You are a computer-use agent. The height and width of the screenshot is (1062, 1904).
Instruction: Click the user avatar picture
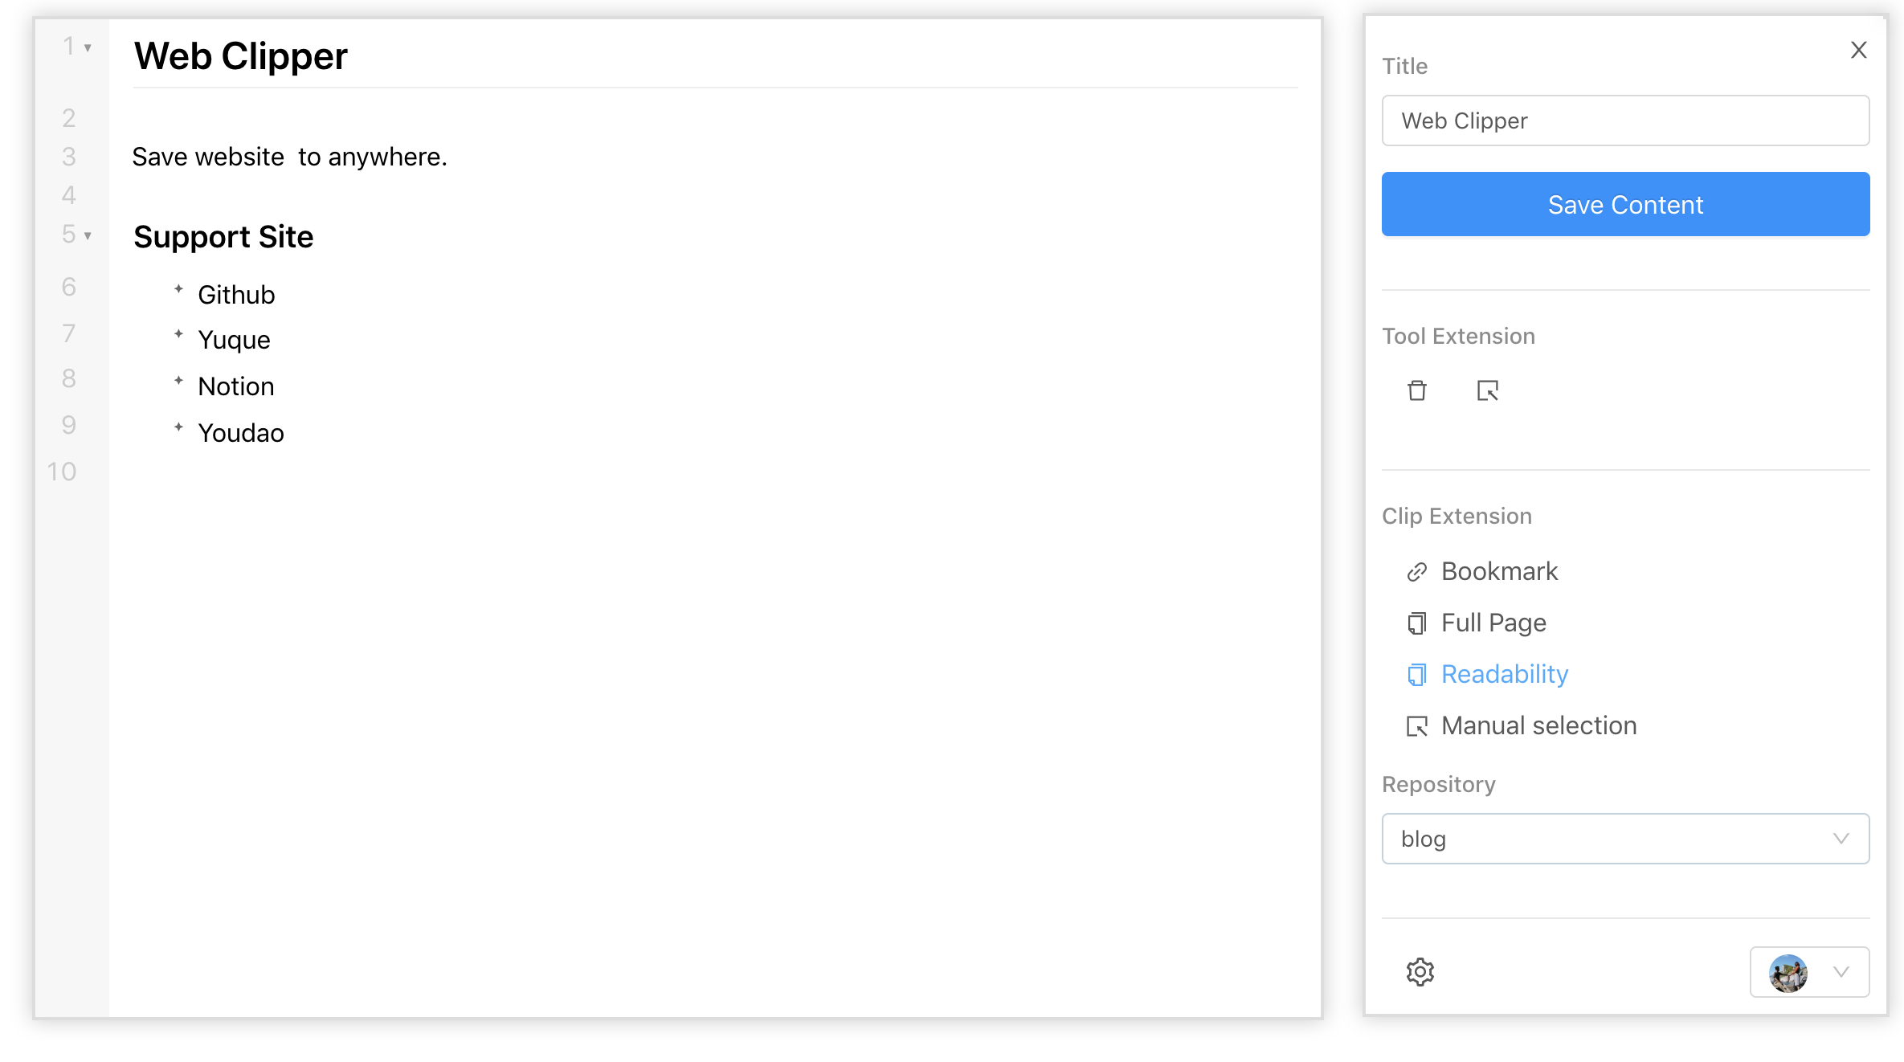[x=1788, y=973]
